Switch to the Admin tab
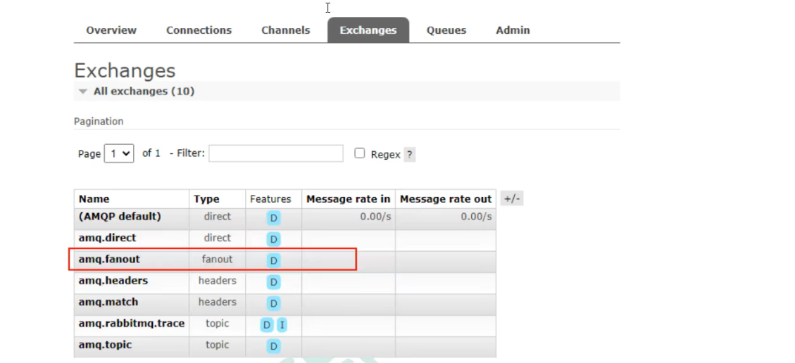This screenshot has height=363, width=795. click(513, 30)
